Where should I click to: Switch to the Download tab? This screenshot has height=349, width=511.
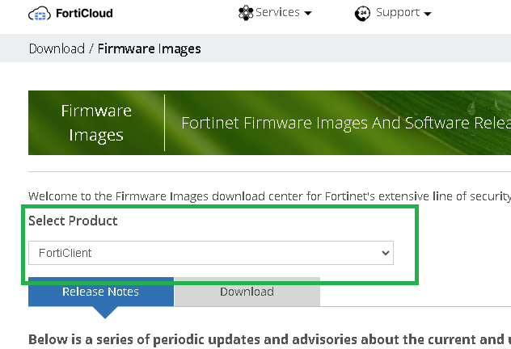[247, 292]
